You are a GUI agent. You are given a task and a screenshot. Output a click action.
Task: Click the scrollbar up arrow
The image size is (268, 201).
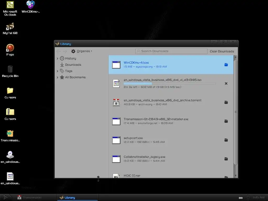(236, 57)
